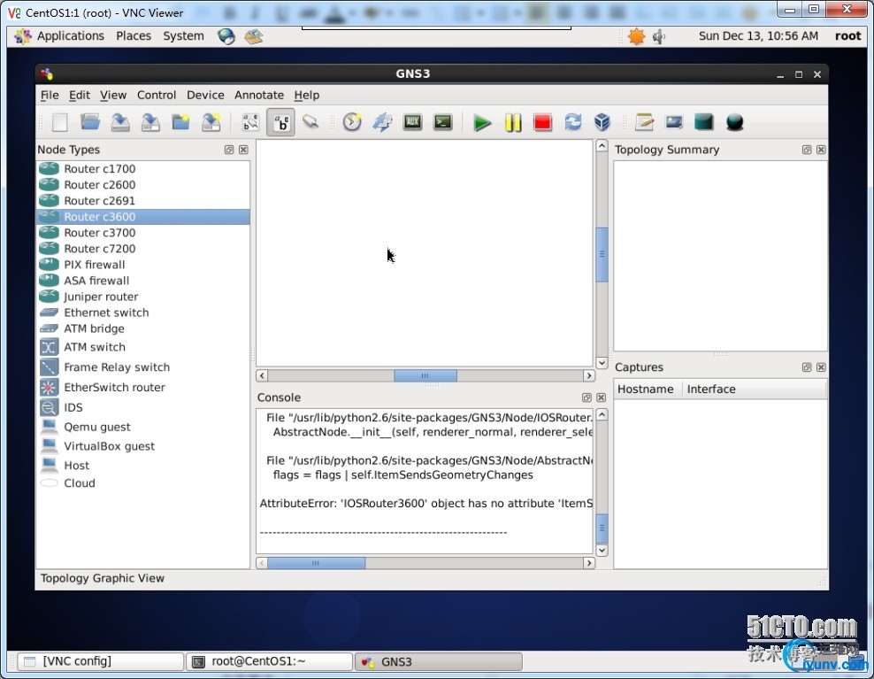Click the VirtualBox cube toolbar icon
The image size is (874, 679).
point(602,123)
